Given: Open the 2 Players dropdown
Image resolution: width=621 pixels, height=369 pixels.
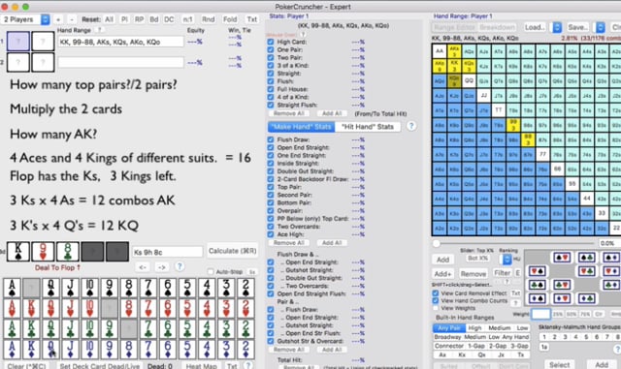Looking at the screenshot, I should pyautogui.click(x=25, y=19).
